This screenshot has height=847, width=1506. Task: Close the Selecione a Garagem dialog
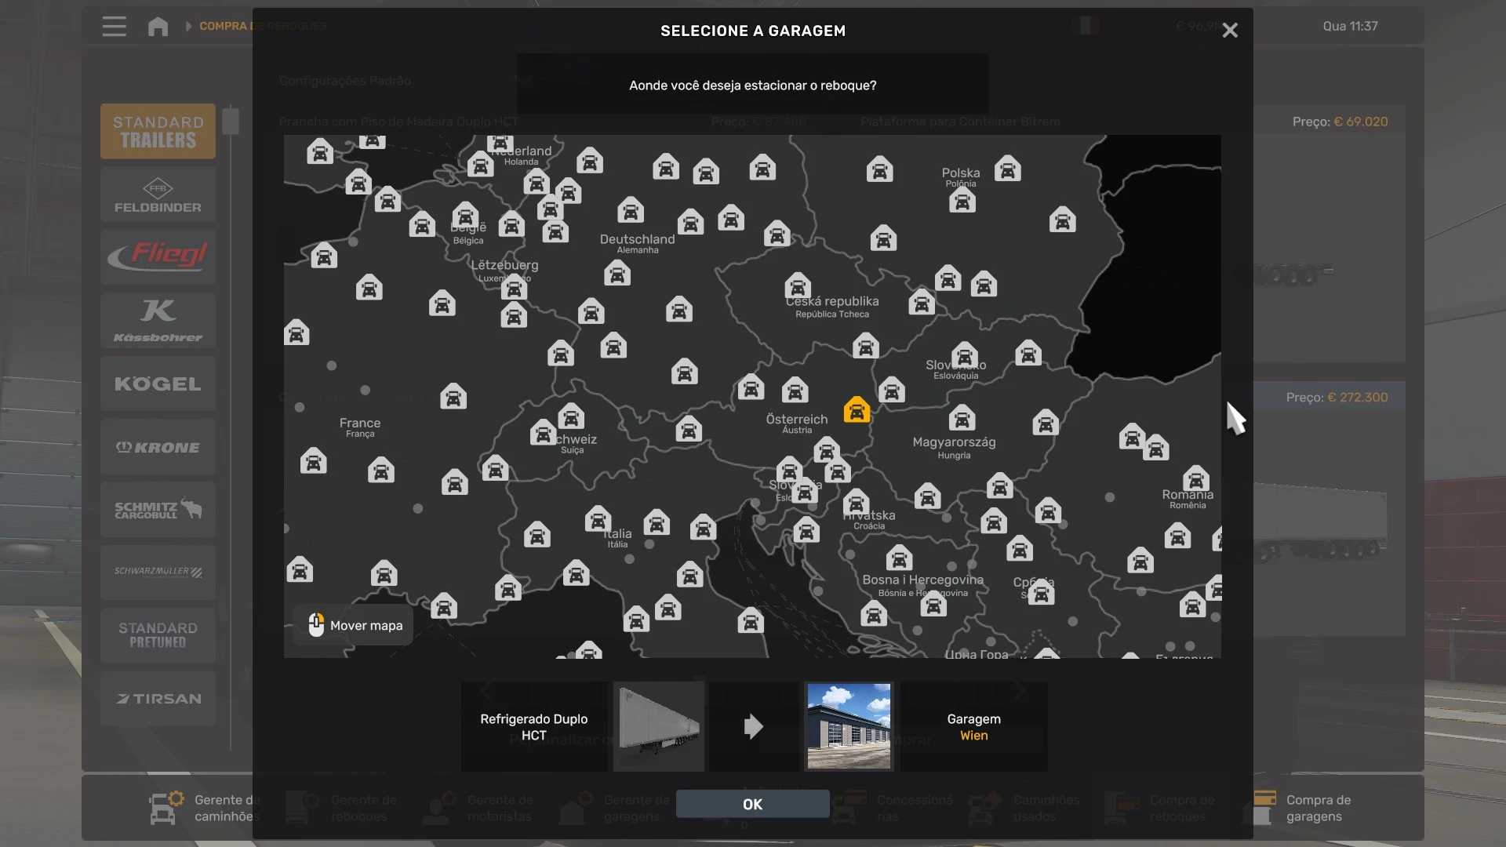1229,31
